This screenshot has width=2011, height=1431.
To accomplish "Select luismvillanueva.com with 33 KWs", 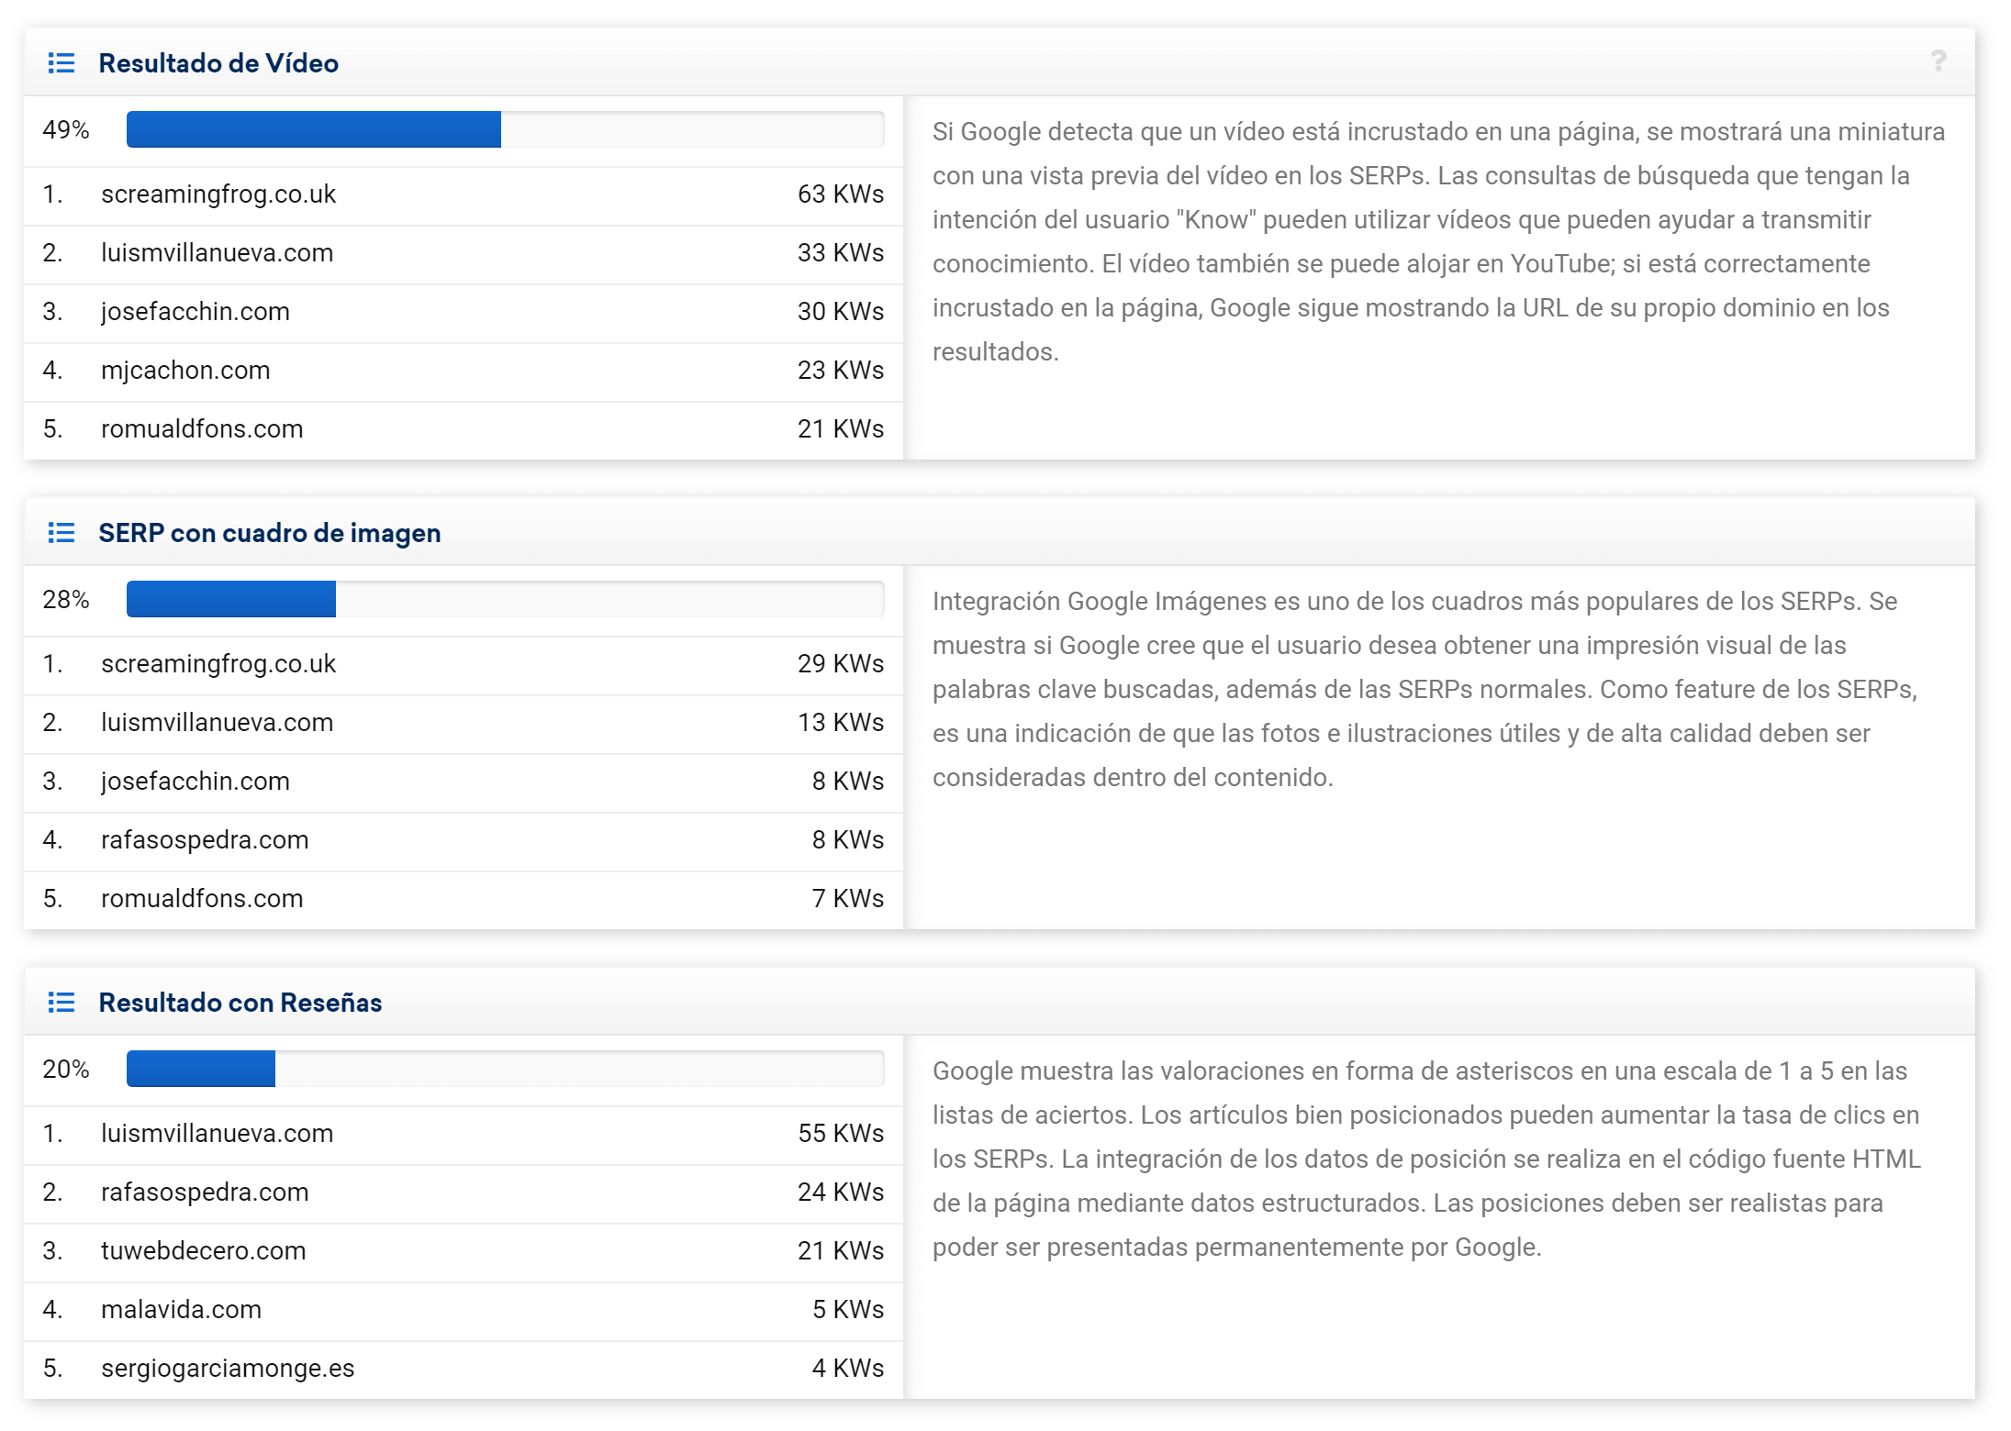I will [217, 253].
